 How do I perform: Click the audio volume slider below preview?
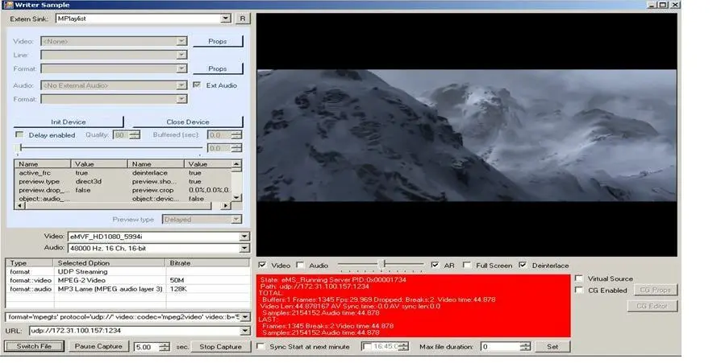point(381,264)
